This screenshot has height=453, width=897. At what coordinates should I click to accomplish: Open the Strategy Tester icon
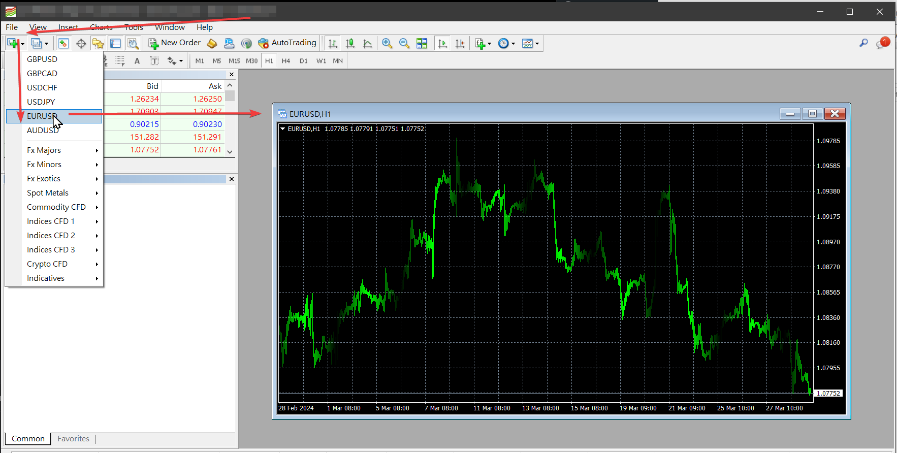[x=133, y=43]
